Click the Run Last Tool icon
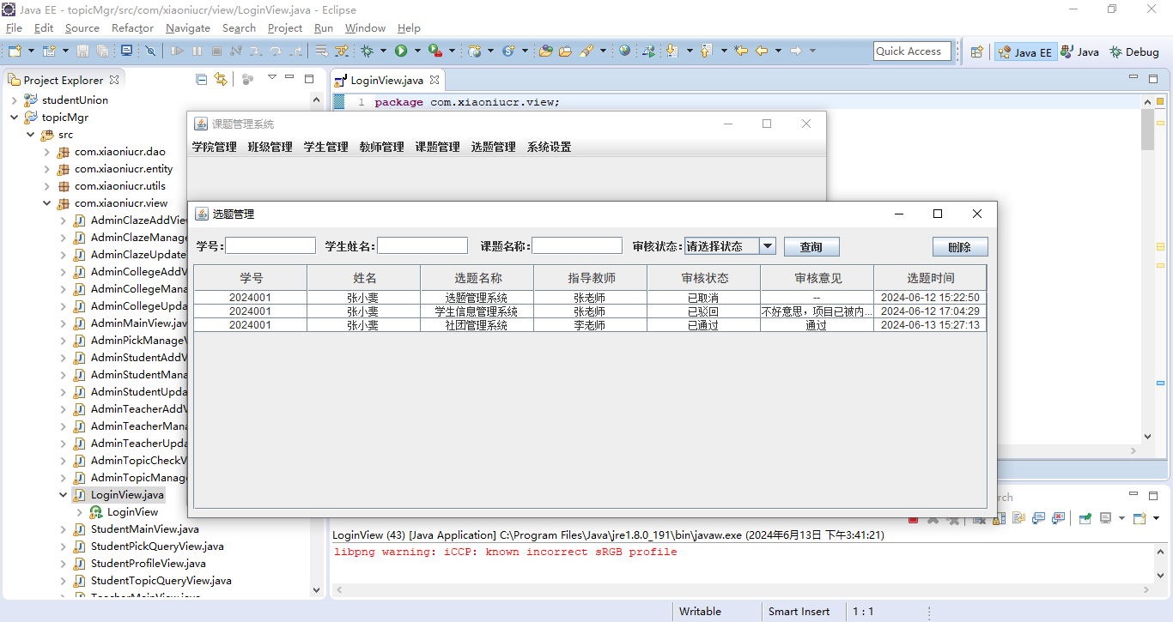This screenshot has width=1173, height=622. pos(435,51)
